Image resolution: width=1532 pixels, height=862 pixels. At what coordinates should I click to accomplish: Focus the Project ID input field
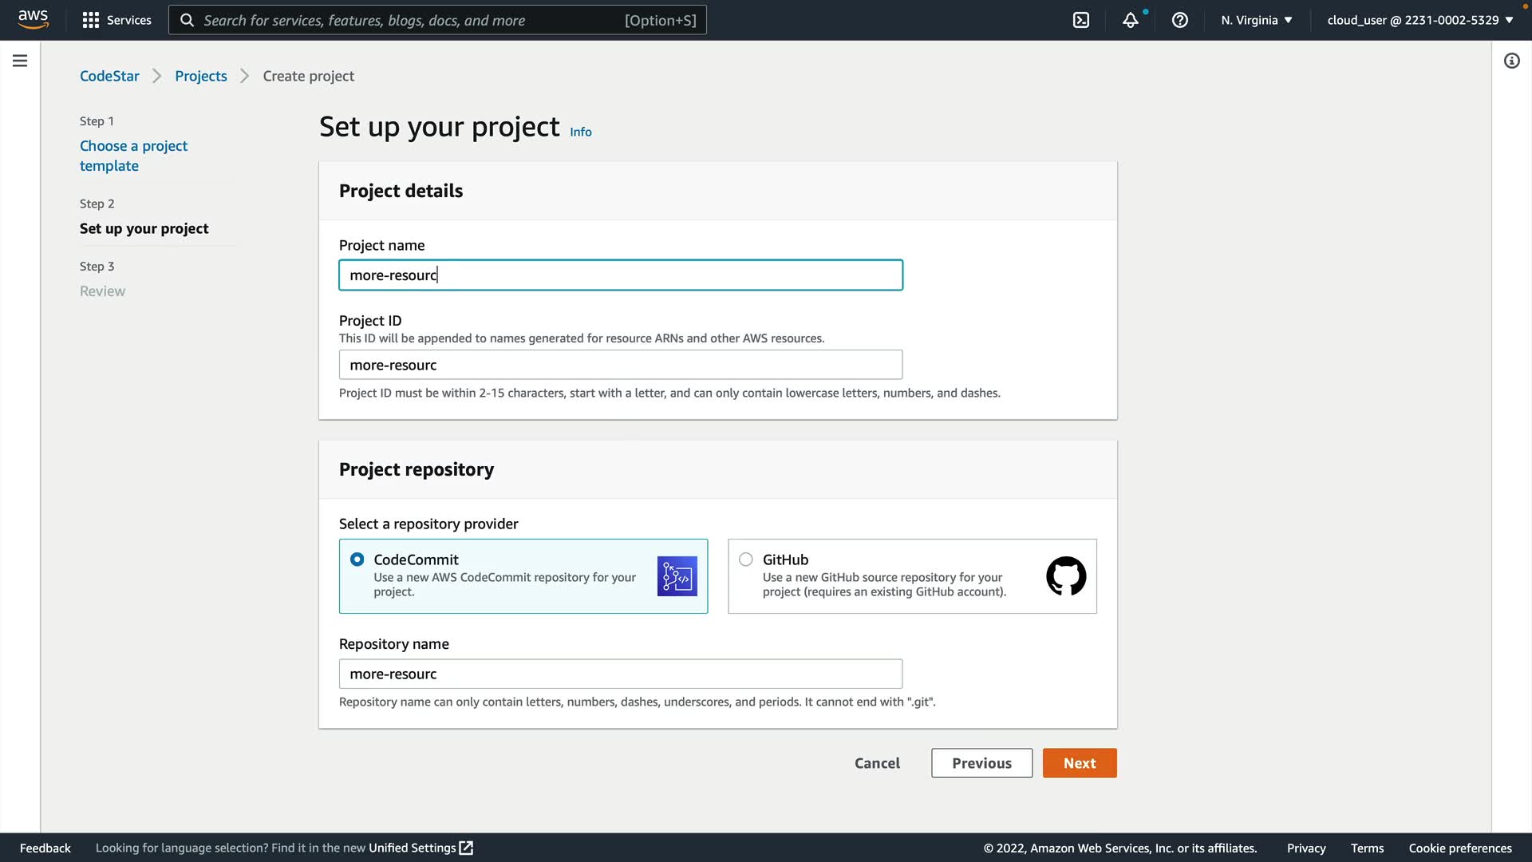(x=621, y=365)
